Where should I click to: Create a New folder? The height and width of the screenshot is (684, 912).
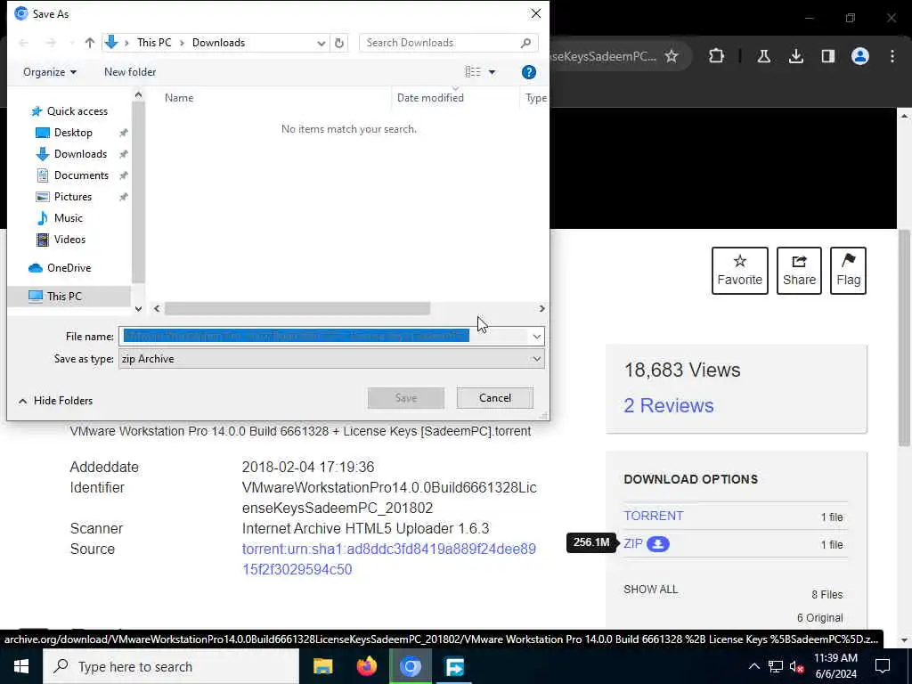click(130, 72)
